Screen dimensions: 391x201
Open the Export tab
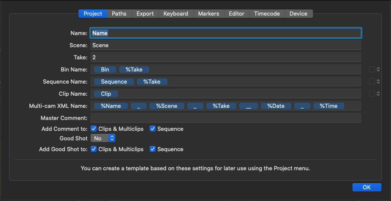145,14
